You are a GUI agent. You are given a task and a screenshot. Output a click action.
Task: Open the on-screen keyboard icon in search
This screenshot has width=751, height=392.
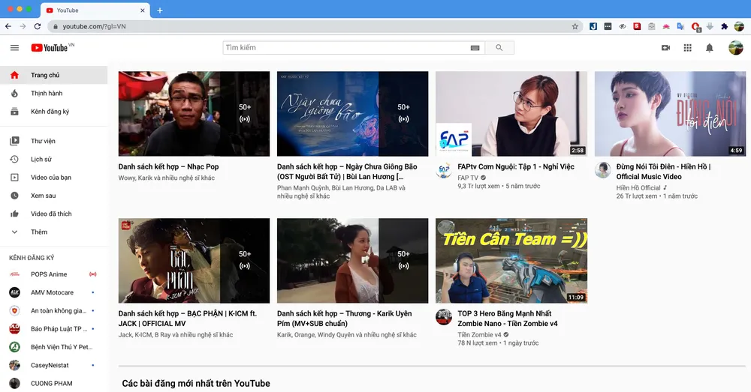tap(475, 48)
